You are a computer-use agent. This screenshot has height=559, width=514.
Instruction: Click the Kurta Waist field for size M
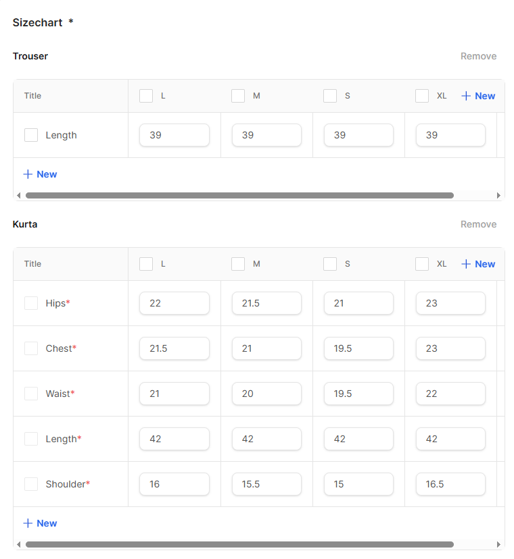coord(266,394)
